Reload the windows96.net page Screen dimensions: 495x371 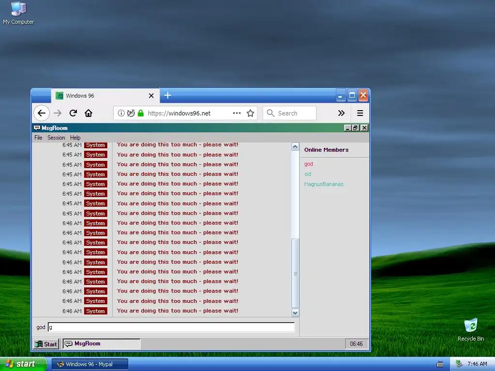click(x=73, y=113)
